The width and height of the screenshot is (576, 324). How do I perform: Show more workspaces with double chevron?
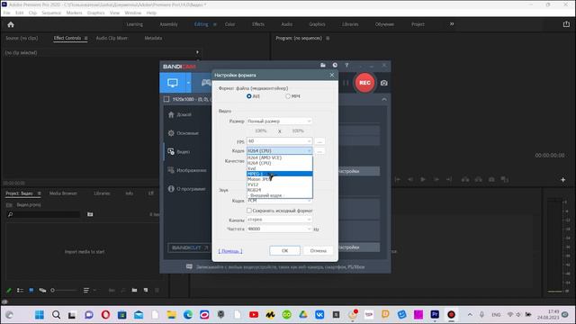[452, 24]
